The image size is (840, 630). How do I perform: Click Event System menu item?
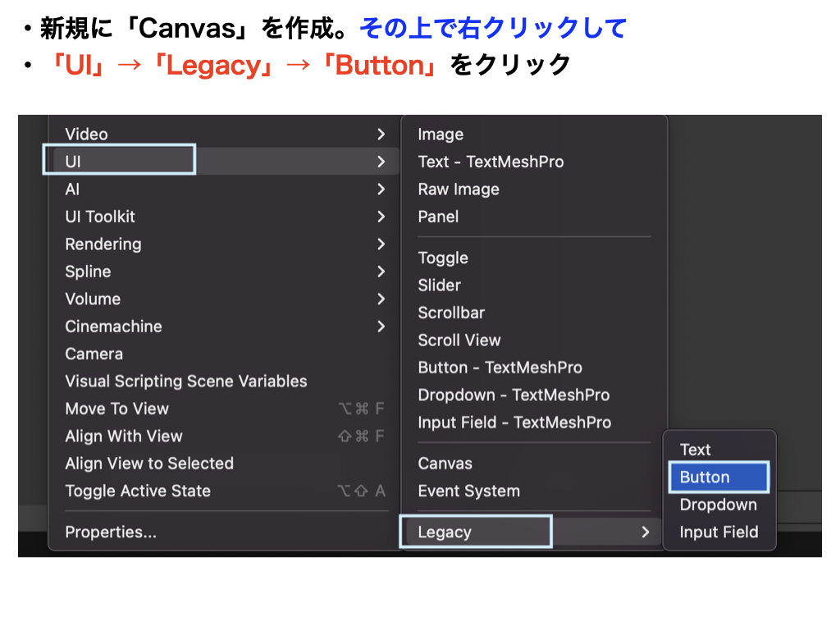click(x=468, y=491)
